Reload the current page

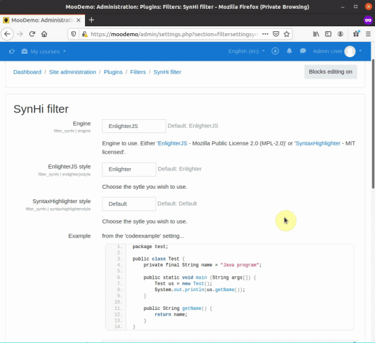pos(32,34)
